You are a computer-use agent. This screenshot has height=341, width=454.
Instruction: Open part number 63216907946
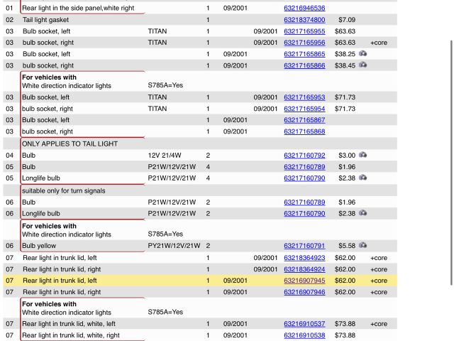coord(304,292)
